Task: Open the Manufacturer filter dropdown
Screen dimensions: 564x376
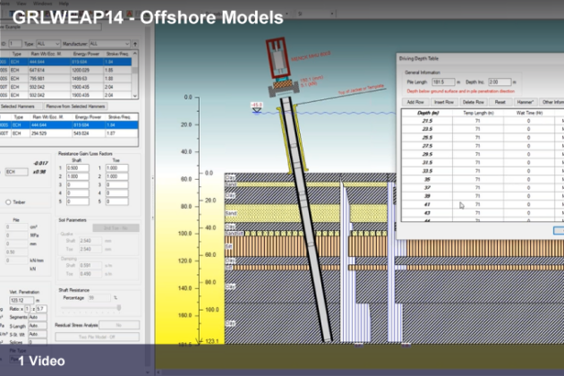Action: coord(109,44)
